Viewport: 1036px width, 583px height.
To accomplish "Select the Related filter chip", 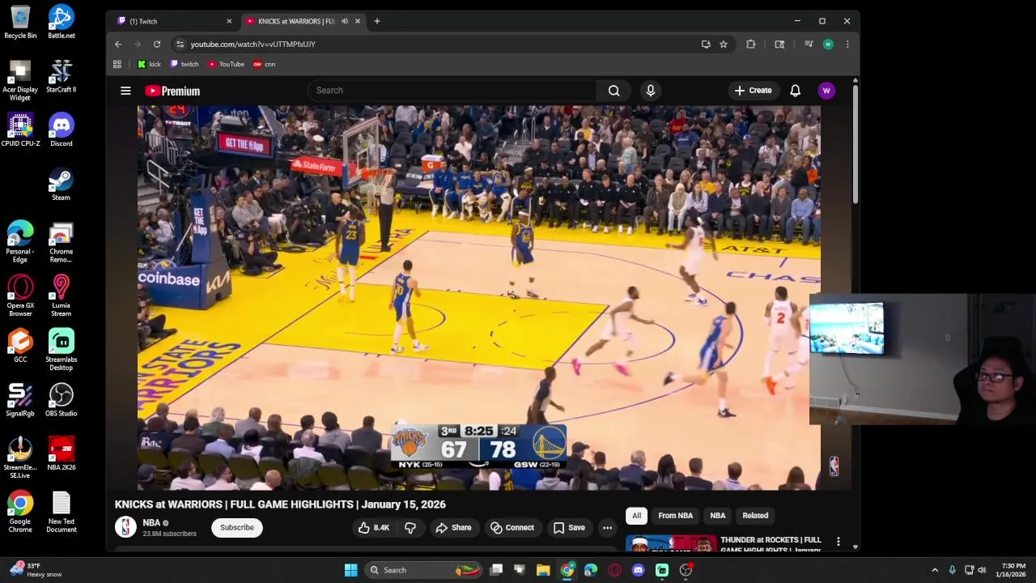I will [x=755, y=516].
